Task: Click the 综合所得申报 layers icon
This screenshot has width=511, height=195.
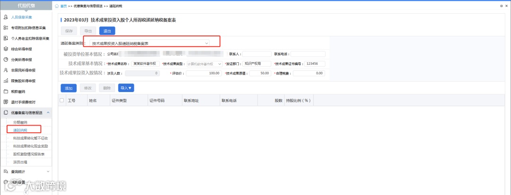Action: (6, 49)
